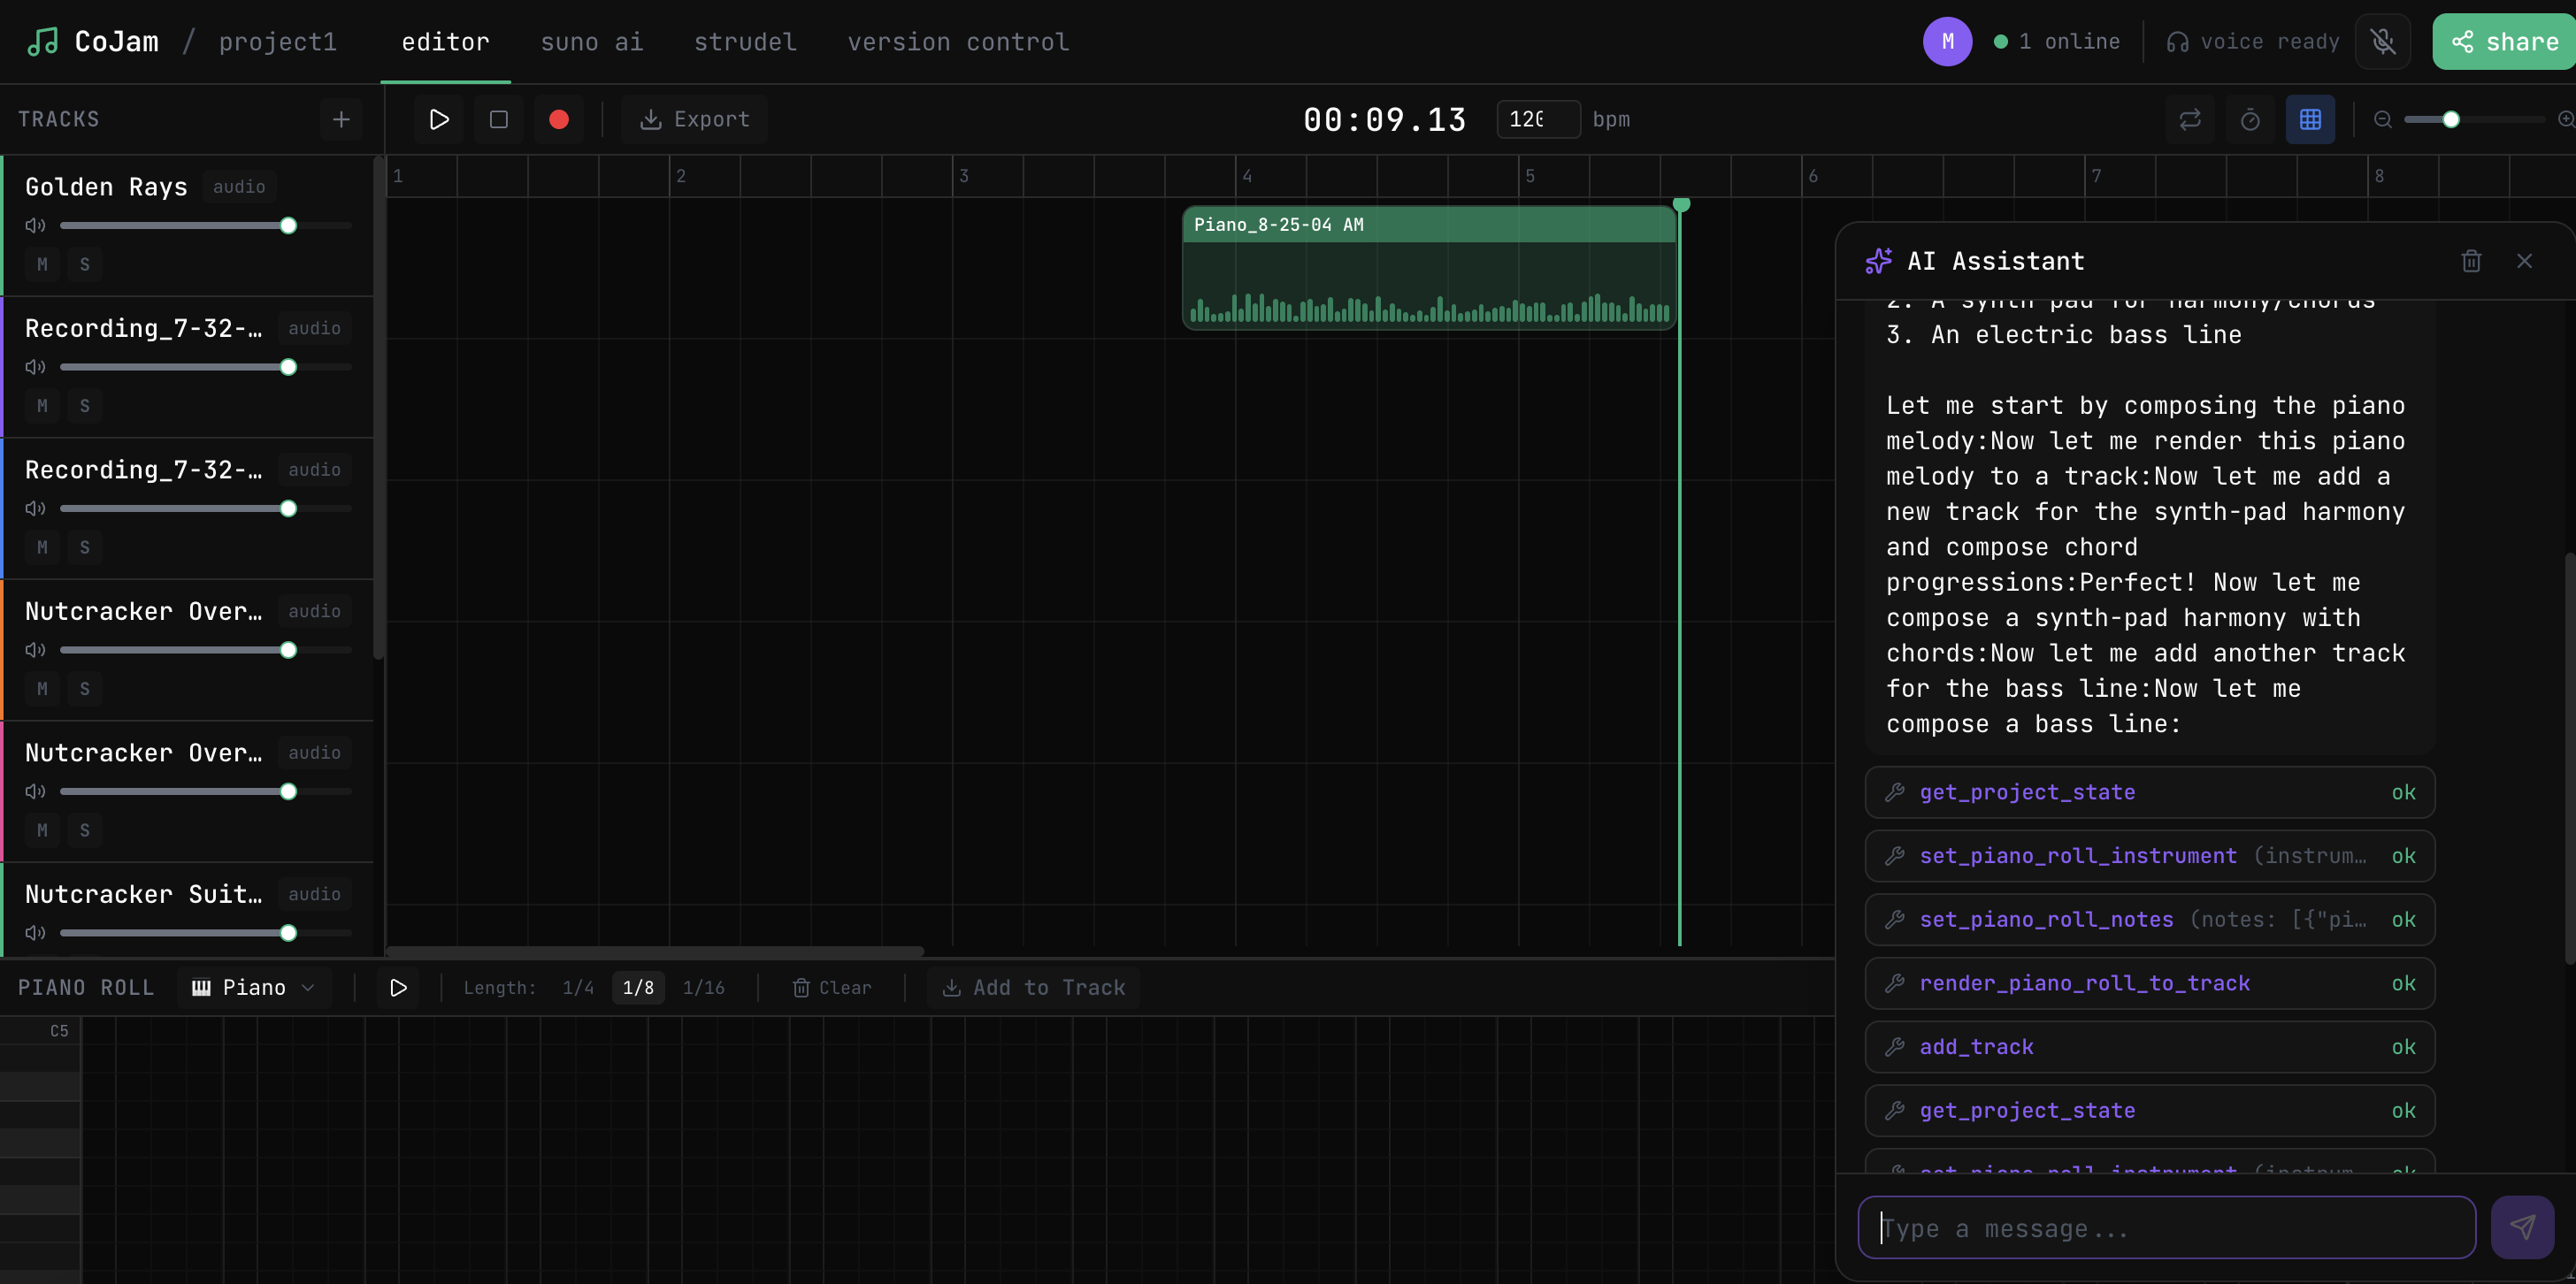Open the version control tab

coord(957,42)
